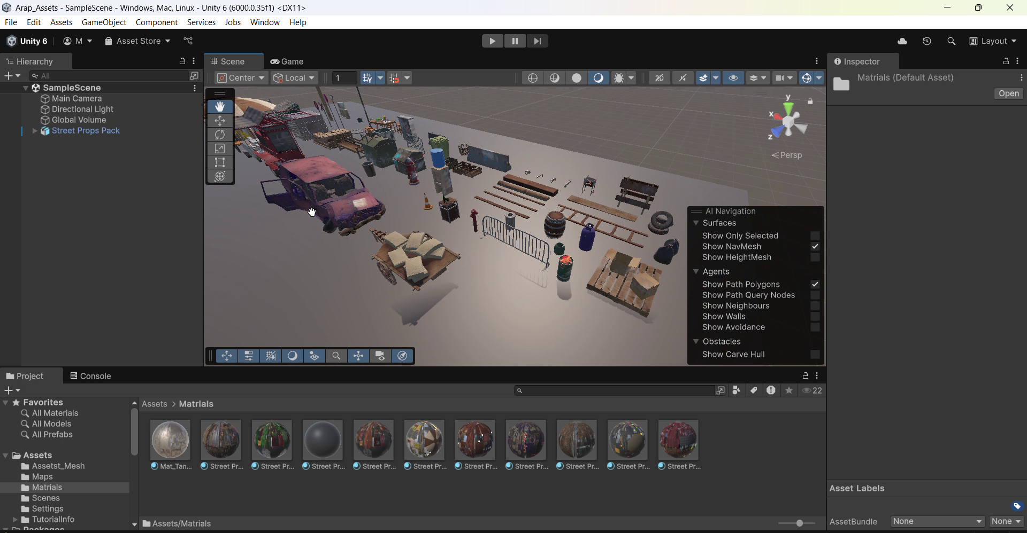Click Assets in the breadcrumb path
The image size is (1027, 533).
[154, 404]
